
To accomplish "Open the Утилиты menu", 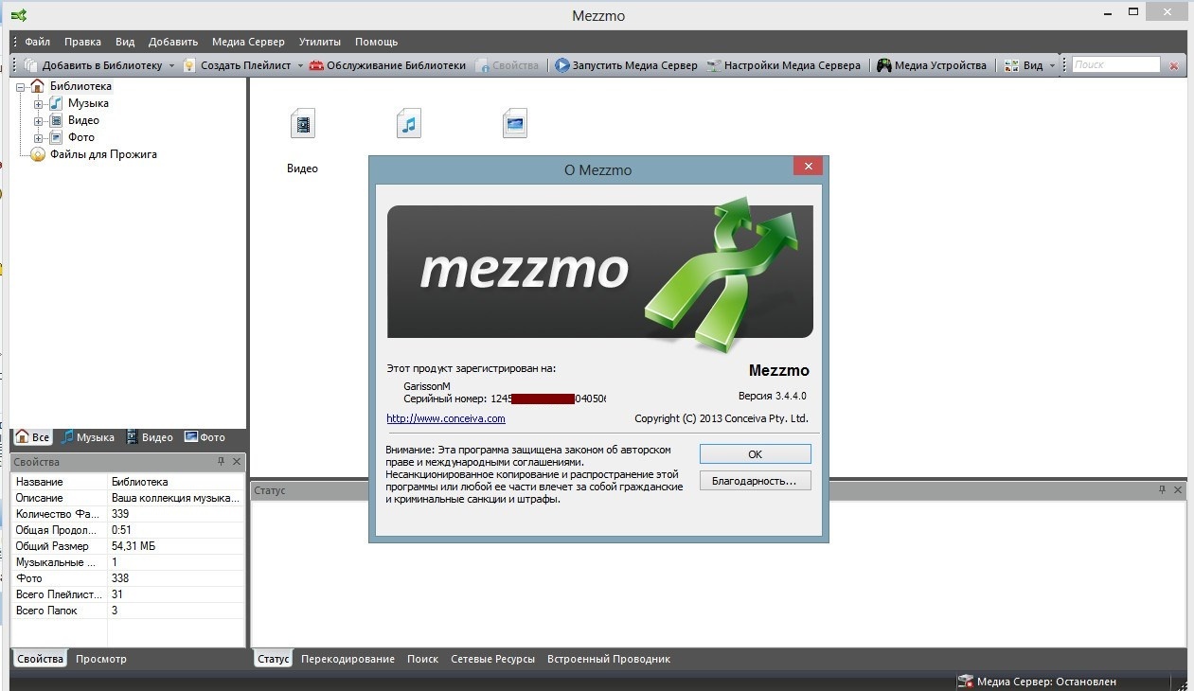I will pyautogui.click(x=320, y=42).
